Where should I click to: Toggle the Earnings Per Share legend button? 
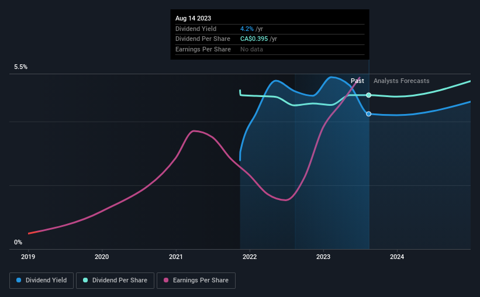(x=196, y=281)
